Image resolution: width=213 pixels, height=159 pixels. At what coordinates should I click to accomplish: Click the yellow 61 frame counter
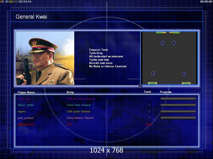(11, 2)
